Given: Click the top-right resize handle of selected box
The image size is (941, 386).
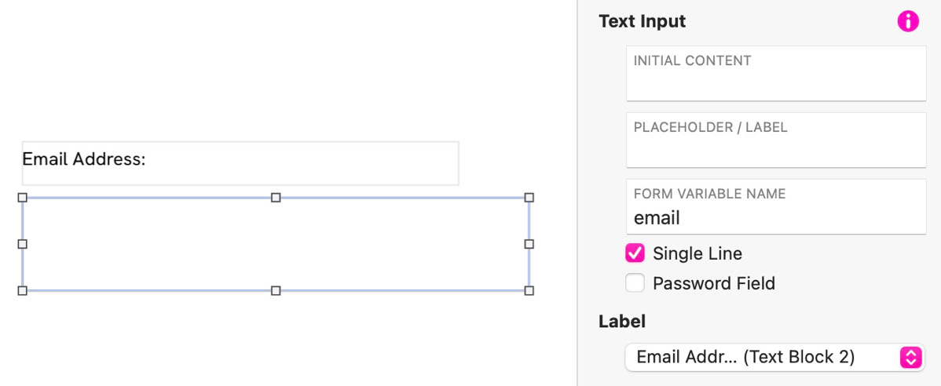Looking at the screenshot, I should click(x=529, y=198).
